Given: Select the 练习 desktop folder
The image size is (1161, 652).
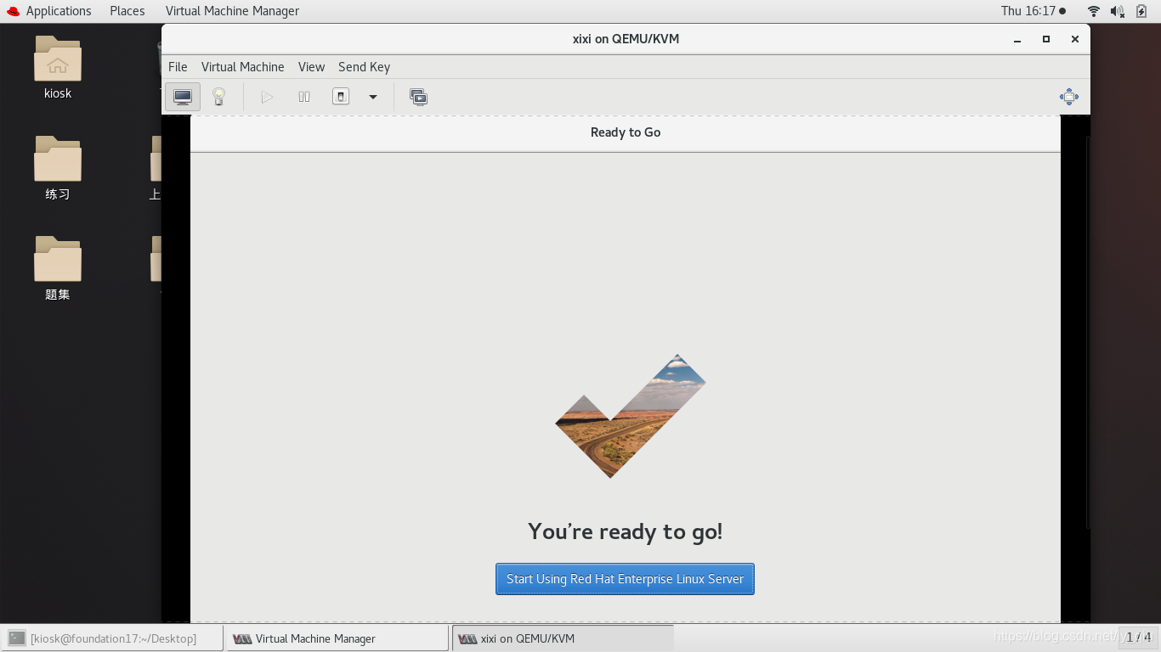Looking at the screenshot, I should pyautogui.click(x=58, y=168).
